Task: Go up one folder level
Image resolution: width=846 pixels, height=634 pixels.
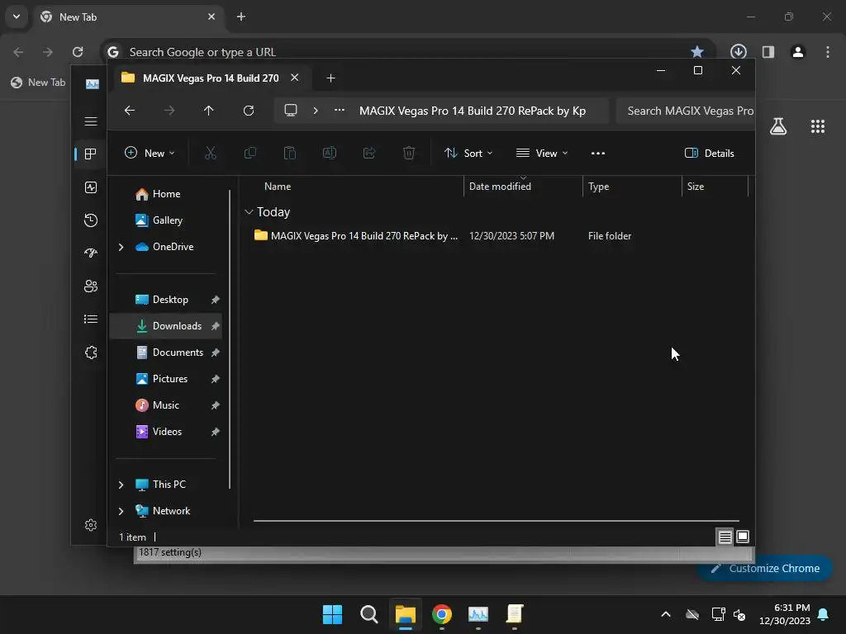Action: click(x=209, y=111)
